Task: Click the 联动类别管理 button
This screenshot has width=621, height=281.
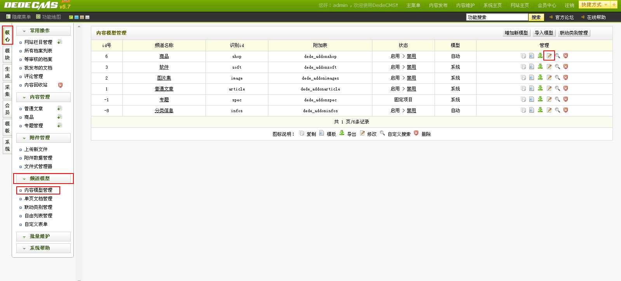Action: (x=574, y=33)
